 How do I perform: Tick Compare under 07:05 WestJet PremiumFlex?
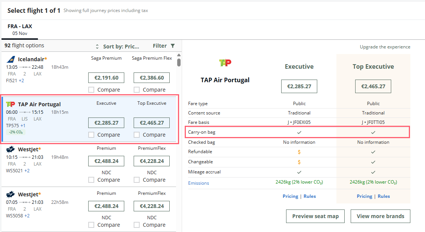(x=137, y=225)
